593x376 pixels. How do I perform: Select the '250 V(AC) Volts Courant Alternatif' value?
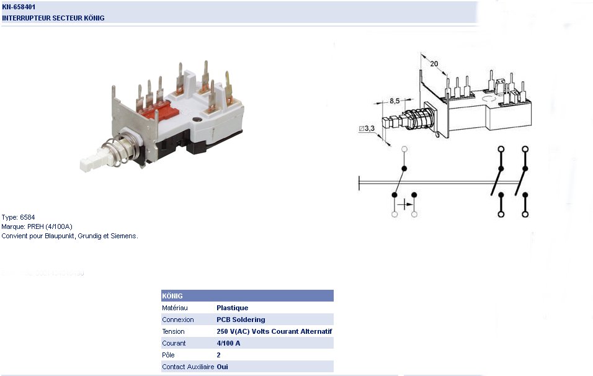(274, 331)
